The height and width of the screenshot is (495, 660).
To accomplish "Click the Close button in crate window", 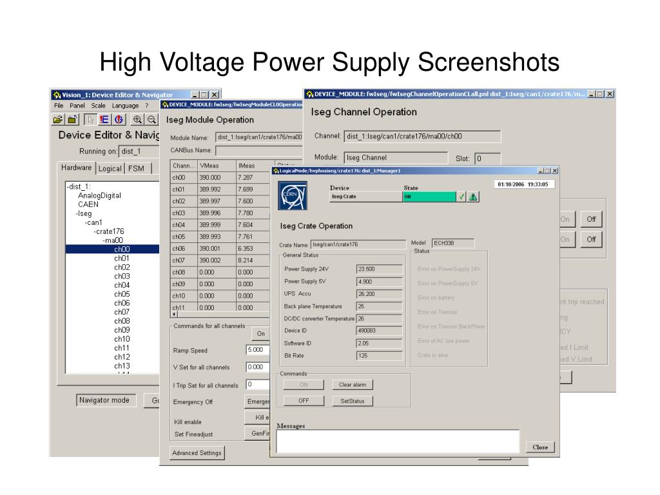I will click(541, 447).
